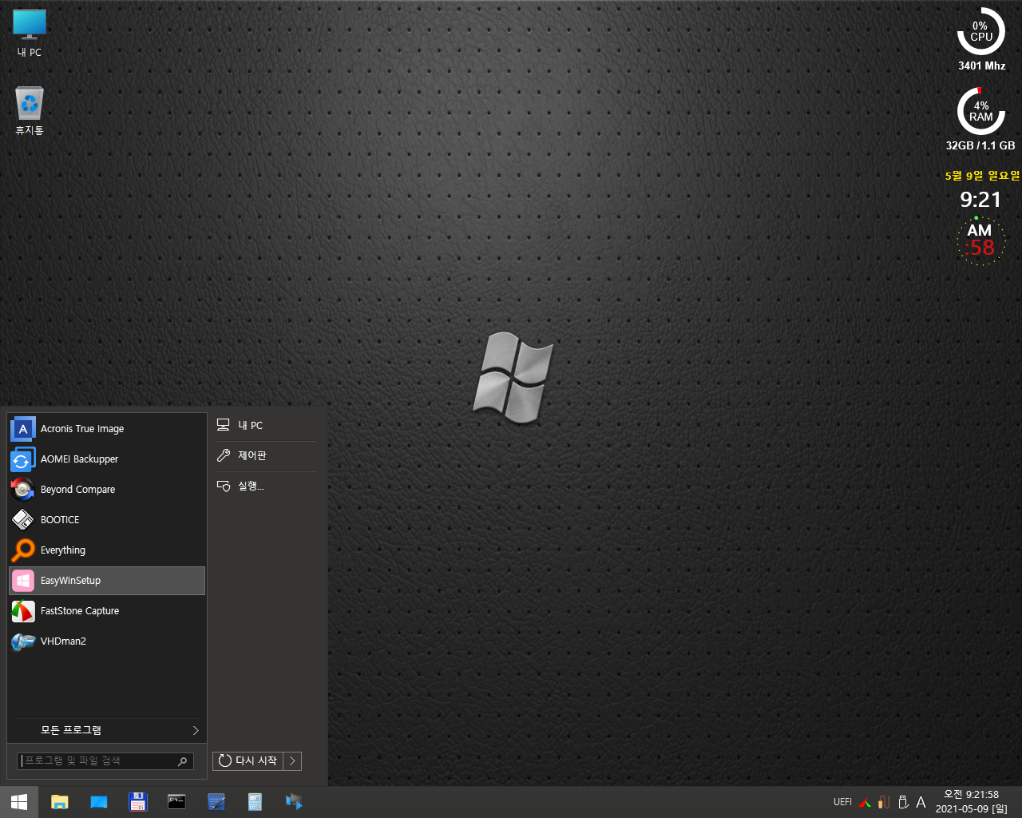Open the command prompt taskbar icon

[177, 802]
